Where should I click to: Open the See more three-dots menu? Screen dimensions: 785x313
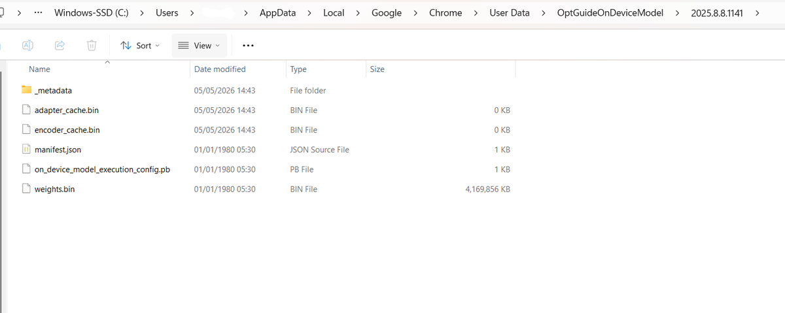tap(249, 45)
